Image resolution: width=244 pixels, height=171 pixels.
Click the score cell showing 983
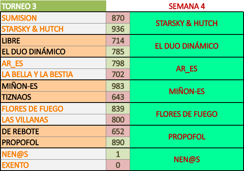(x=118, y=86)
